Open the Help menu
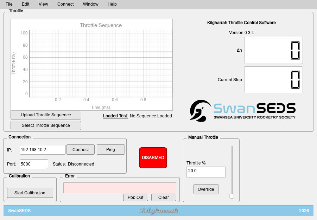 tap(112, 4)
